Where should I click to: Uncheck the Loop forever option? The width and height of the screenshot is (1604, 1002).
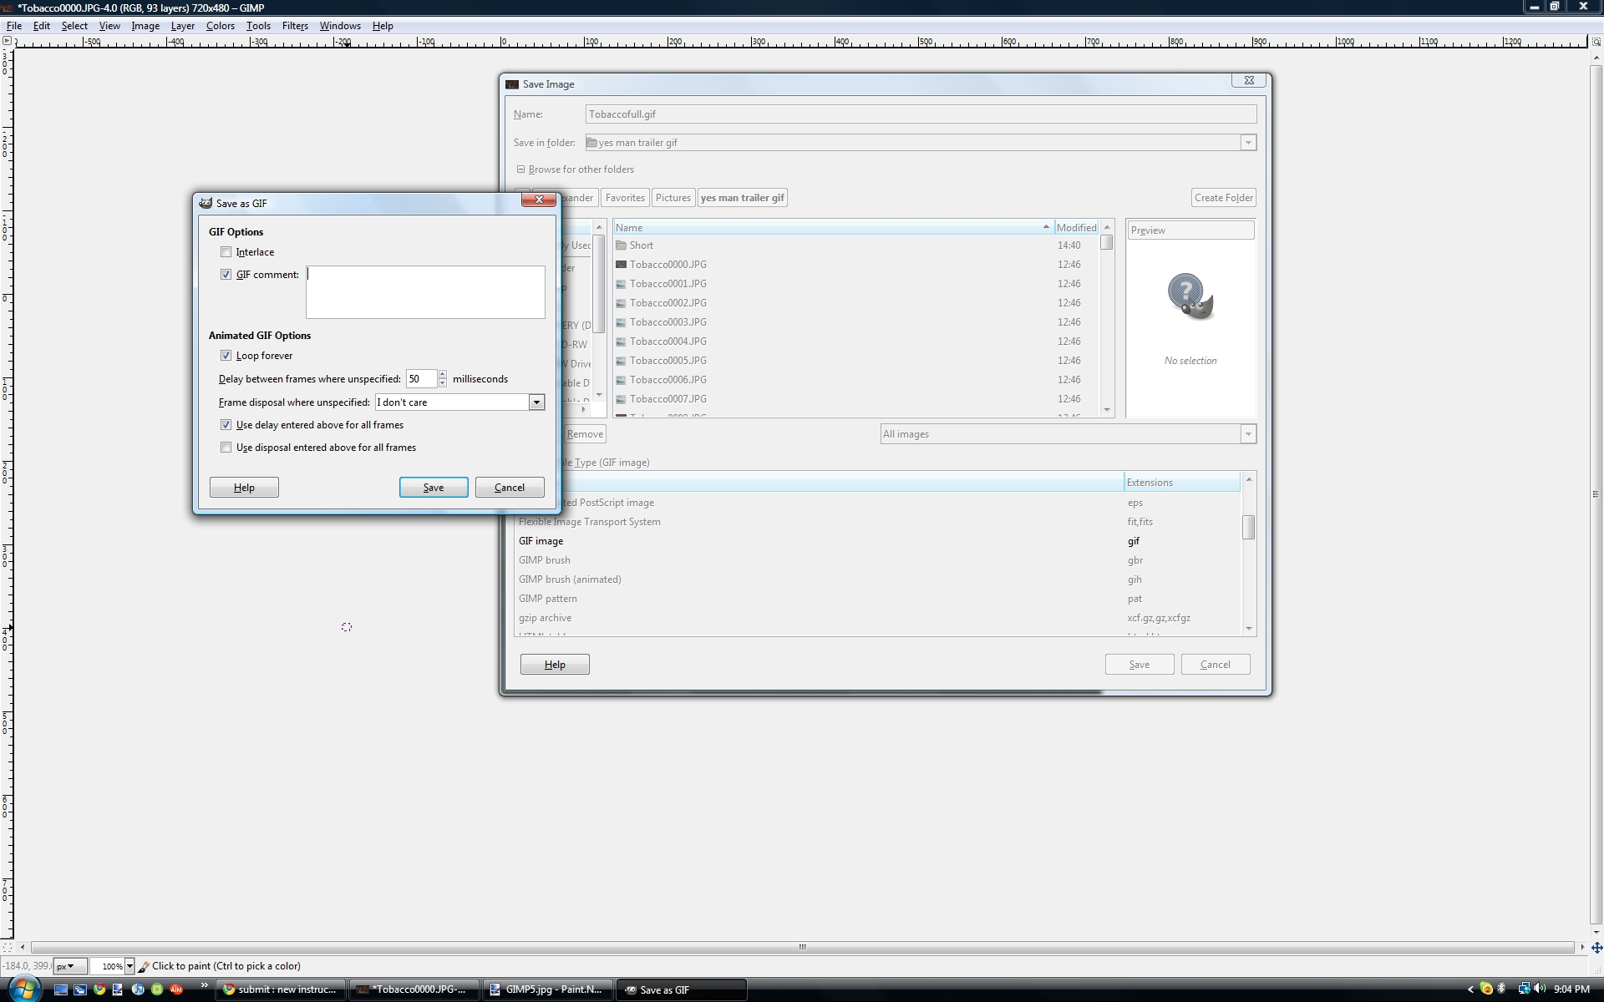[226, 356]
